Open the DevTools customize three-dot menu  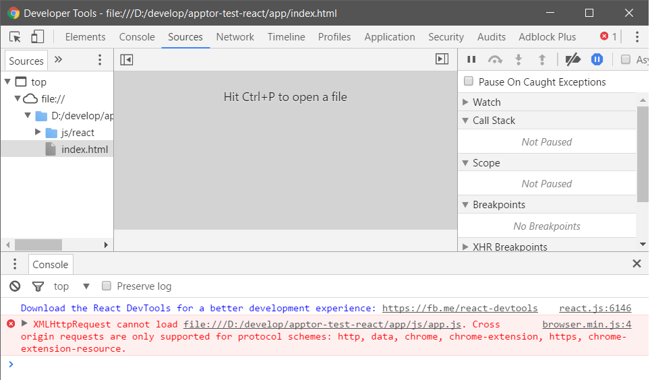pos(637,37)
